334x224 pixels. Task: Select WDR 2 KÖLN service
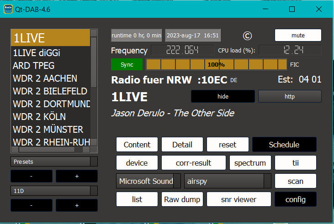point(50,117)
